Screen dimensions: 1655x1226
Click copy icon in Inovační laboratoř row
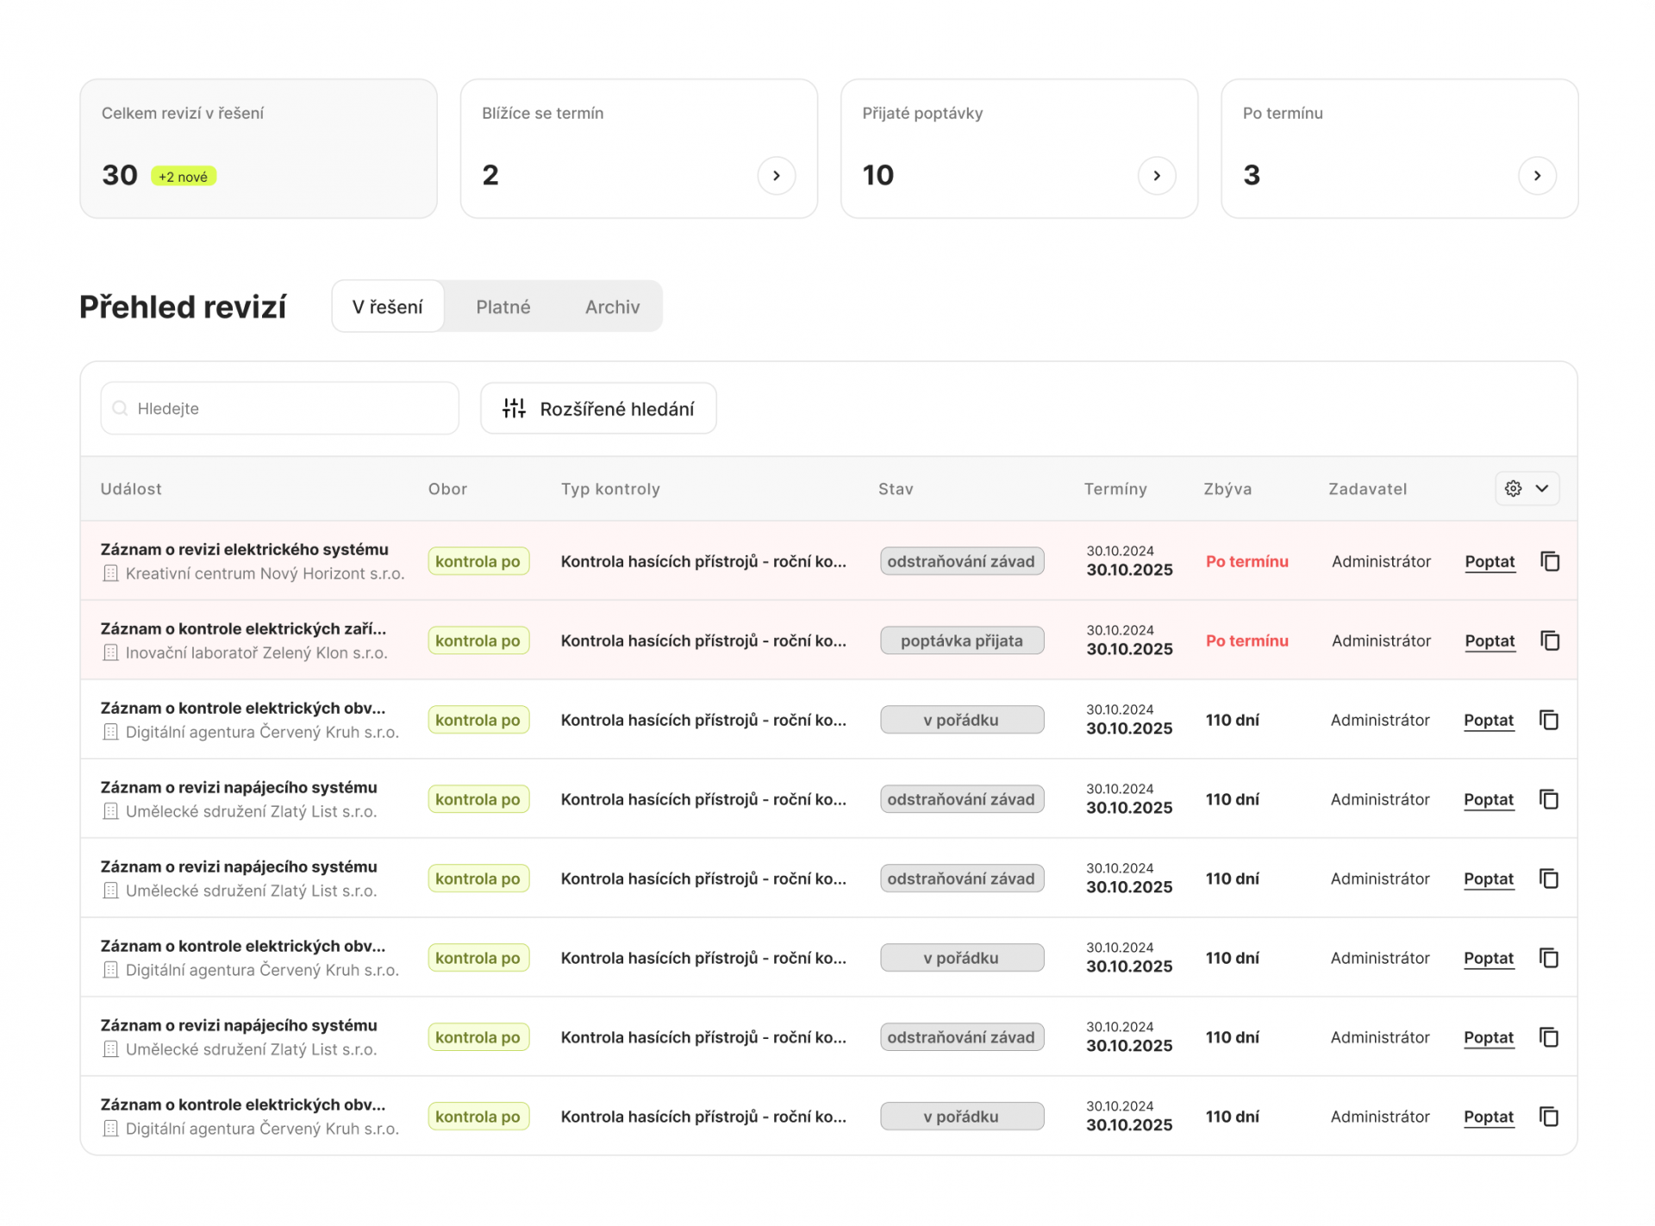[1550, 641]
